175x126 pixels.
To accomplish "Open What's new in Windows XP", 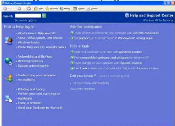I will coord(36,33).
